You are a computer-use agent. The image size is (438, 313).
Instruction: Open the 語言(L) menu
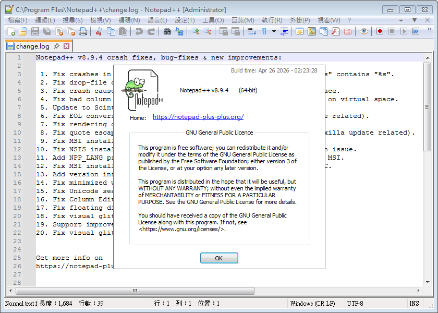[x=157, y=20]
